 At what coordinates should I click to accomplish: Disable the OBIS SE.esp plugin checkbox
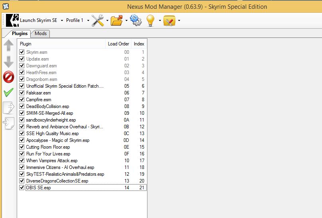(22, 188)
